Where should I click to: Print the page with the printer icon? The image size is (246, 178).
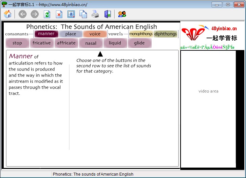(95, 14)
